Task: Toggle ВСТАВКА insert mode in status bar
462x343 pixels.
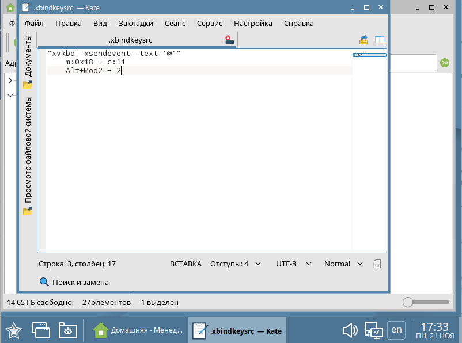Action: pos(185,264)
